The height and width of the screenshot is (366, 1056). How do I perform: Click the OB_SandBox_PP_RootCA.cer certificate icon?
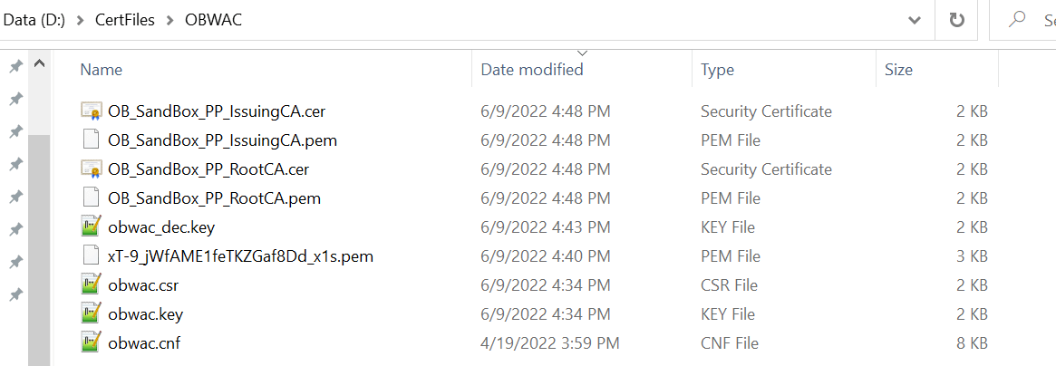click(91, 169)
